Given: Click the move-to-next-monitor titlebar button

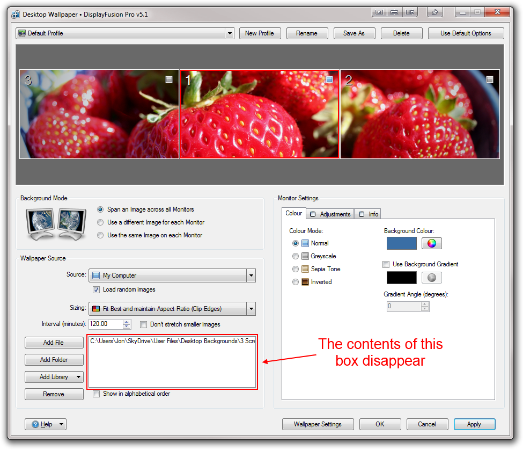Looking at the screenshot, I should 410,11.
